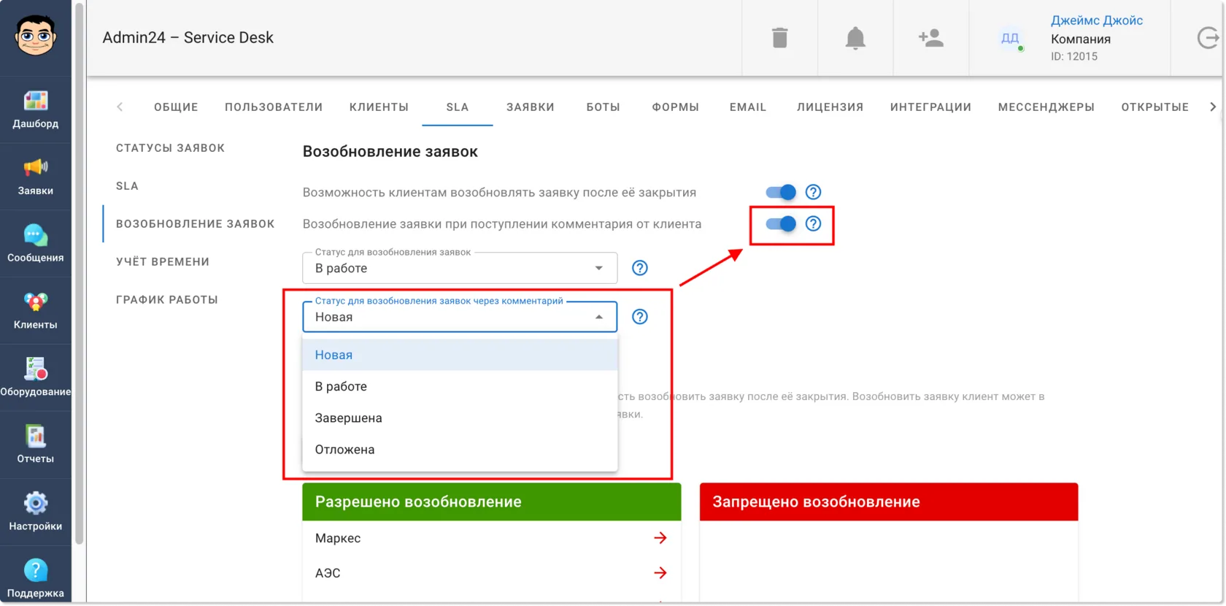Toggle client ability to reopen closed tickets

pos(781,192)
